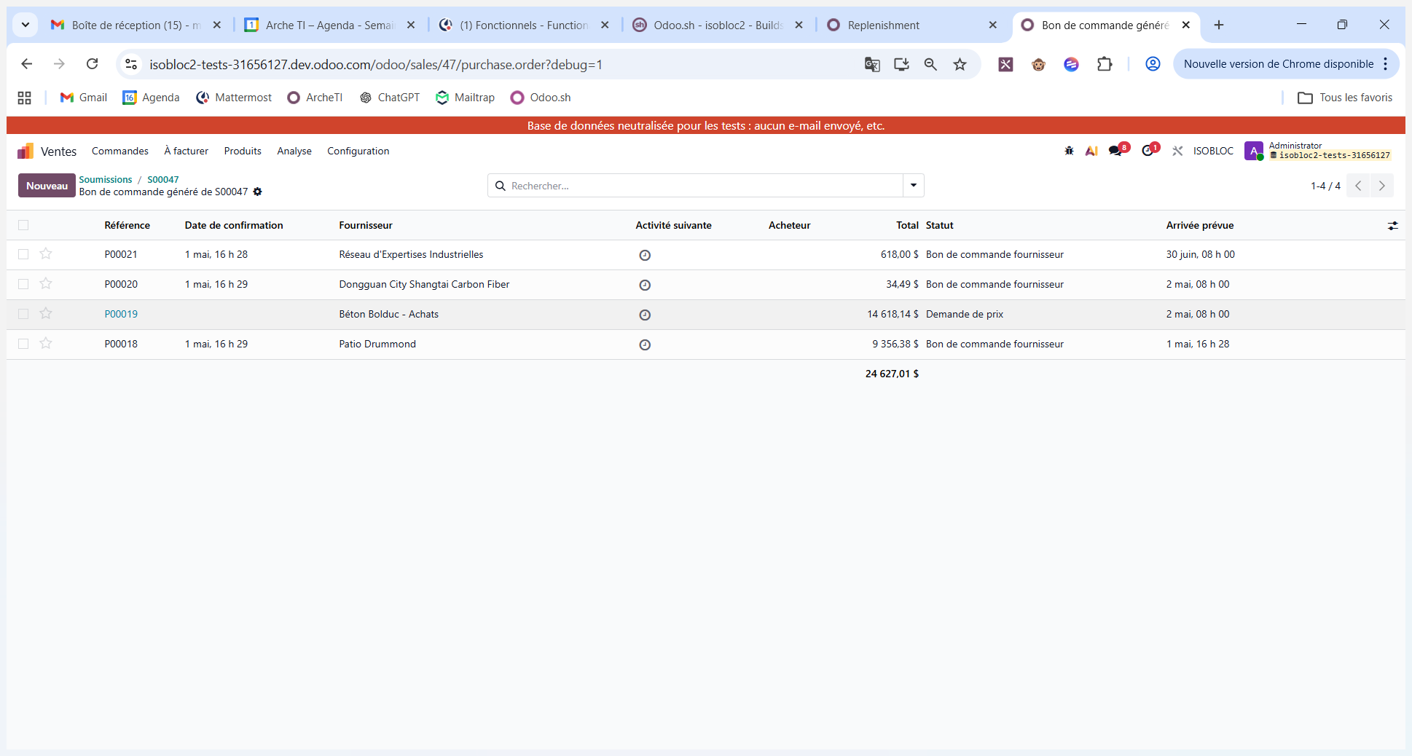1412x756 pixels.
Task: Open the activities clock icon in navbar
Action: 1149,151
